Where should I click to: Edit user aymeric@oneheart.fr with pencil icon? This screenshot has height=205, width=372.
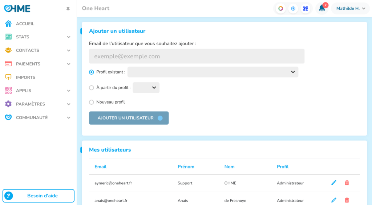pyautogui.click(x=334, y=183)
